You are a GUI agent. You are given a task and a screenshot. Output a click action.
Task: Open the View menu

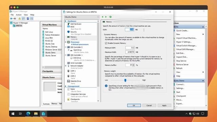point(26,15)
